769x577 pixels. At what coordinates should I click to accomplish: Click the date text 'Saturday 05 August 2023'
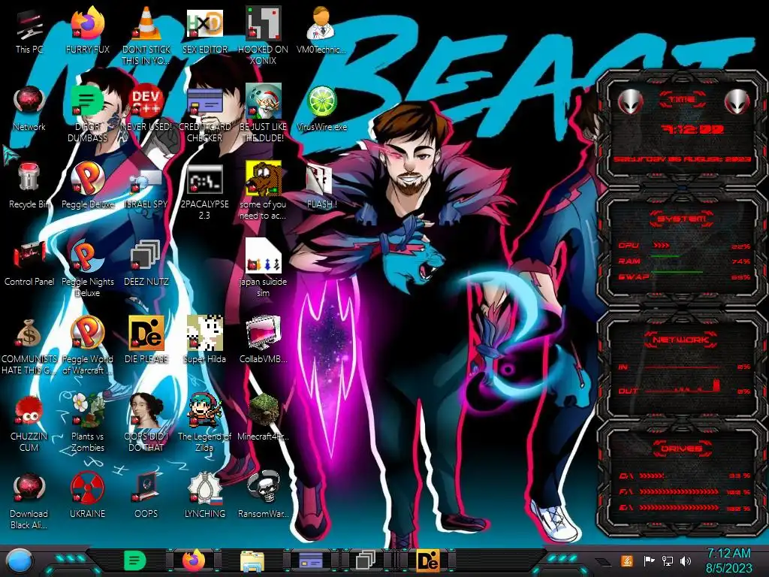[x=682, y=159]
